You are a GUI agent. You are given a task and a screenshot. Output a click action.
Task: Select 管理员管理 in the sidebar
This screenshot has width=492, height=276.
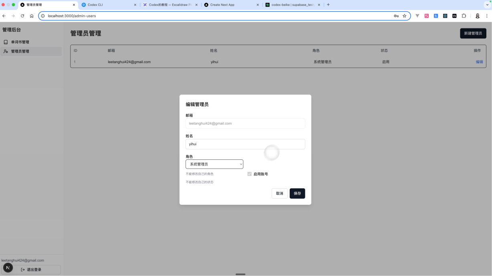point(20,51)
